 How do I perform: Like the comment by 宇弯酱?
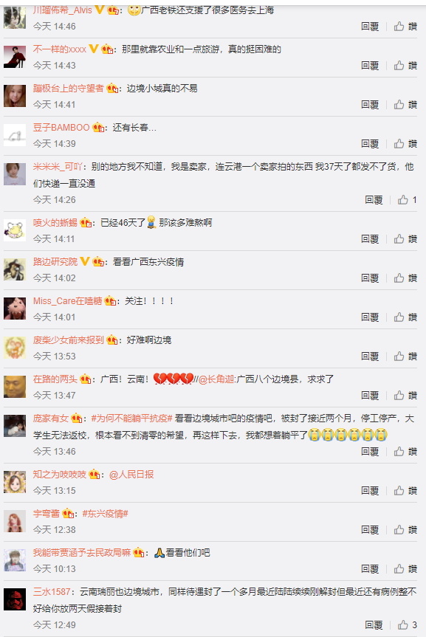[405, 530]
